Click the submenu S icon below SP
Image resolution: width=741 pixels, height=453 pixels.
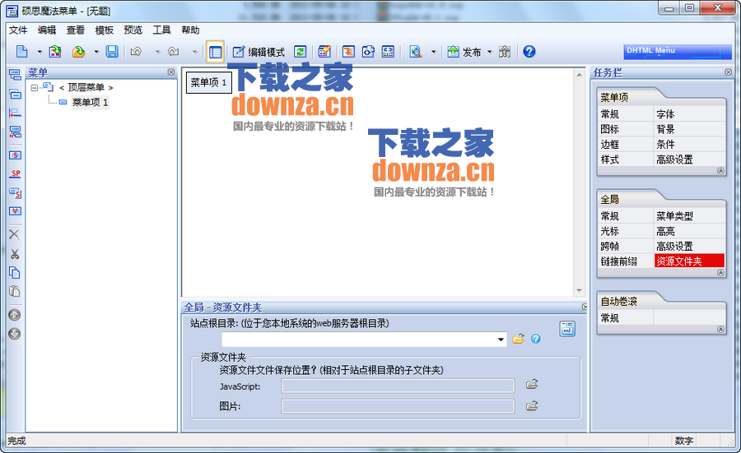15,192
